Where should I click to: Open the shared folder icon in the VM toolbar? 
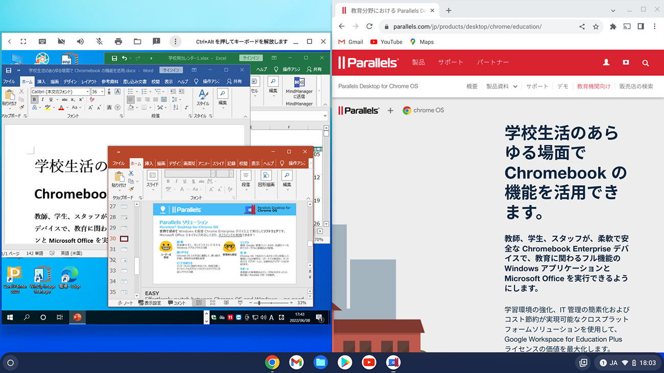(x=137, y=41)
